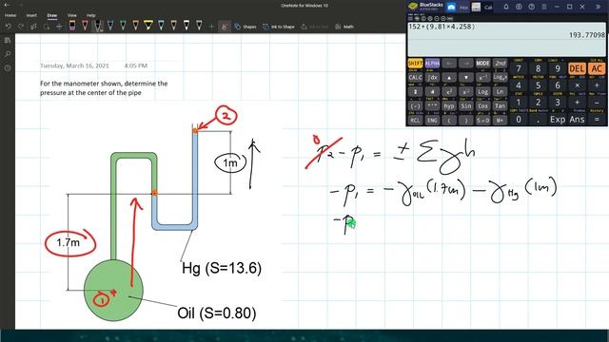Open the Help ribbon tab
This screenshot has height=342, width=609.
(x=91, y=15)
